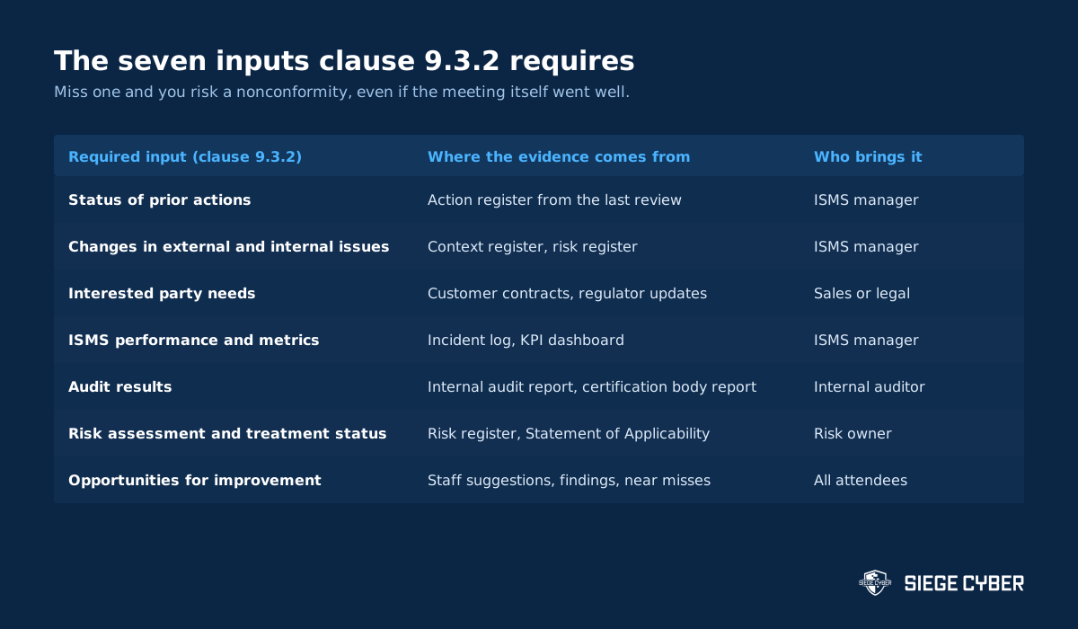
Task: Click the 'Risk owner' cell
Action: pos(853,433)
